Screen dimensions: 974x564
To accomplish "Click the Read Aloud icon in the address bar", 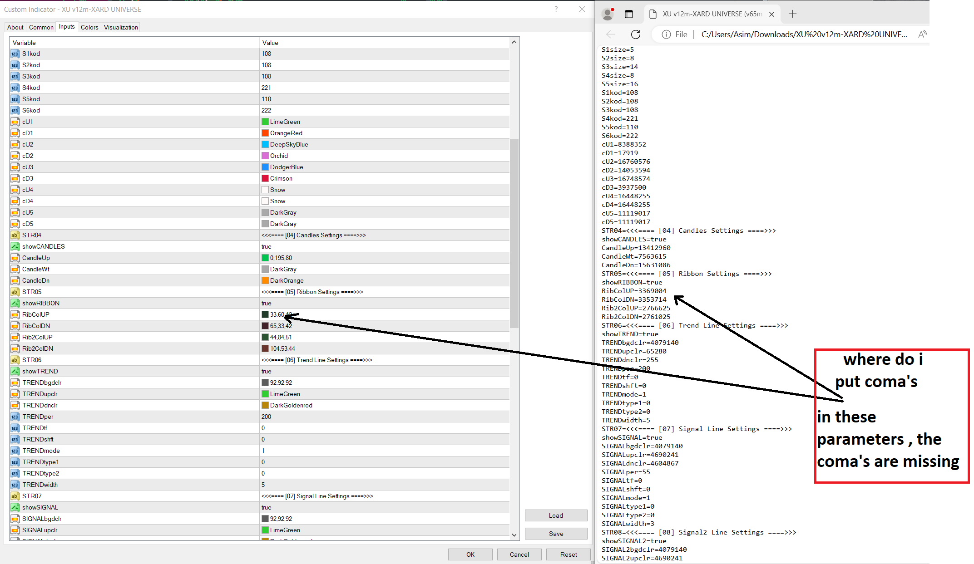I will tap(922, 34).
